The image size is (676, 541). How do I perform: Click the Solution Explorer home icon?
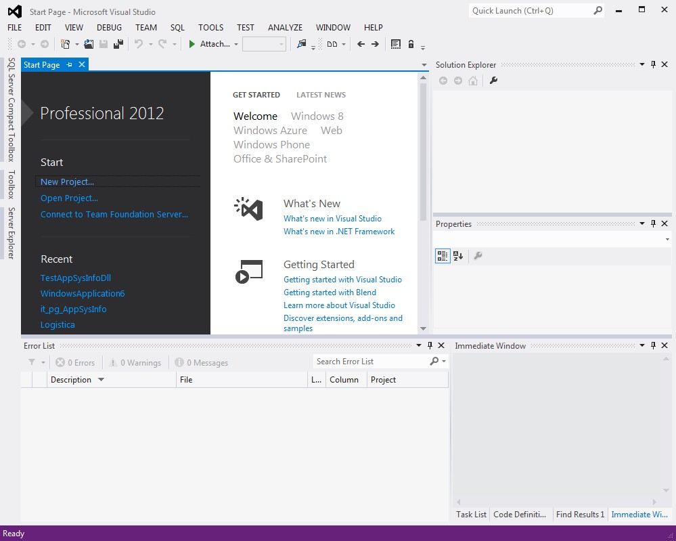point(473,81)
